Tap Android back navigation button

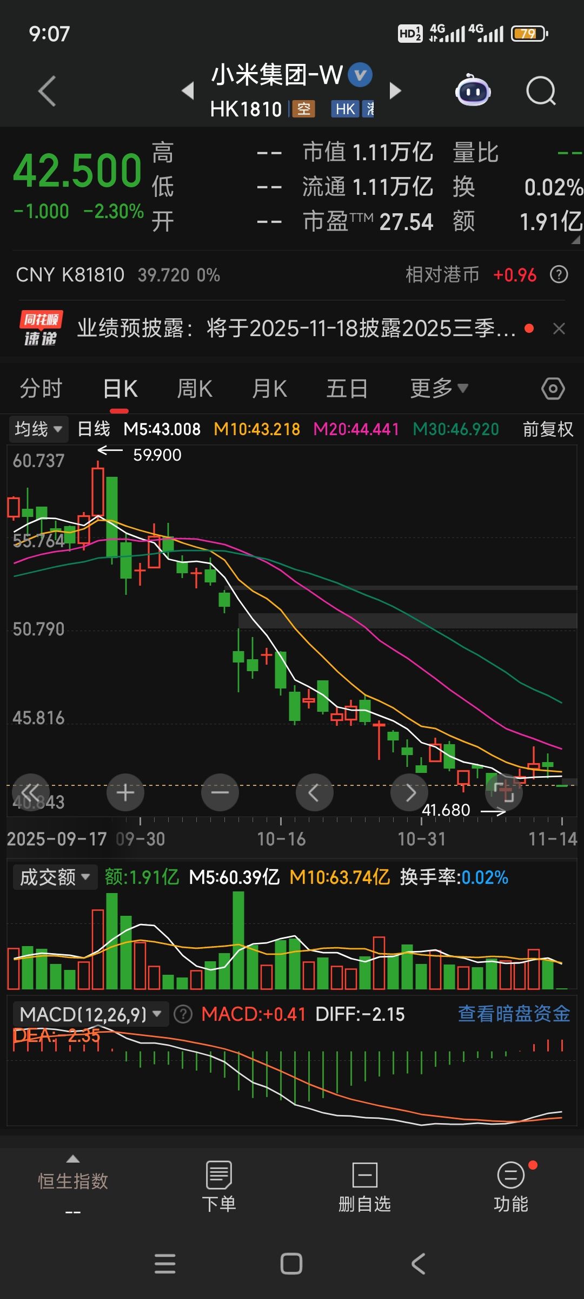(x=419, y=1264)
